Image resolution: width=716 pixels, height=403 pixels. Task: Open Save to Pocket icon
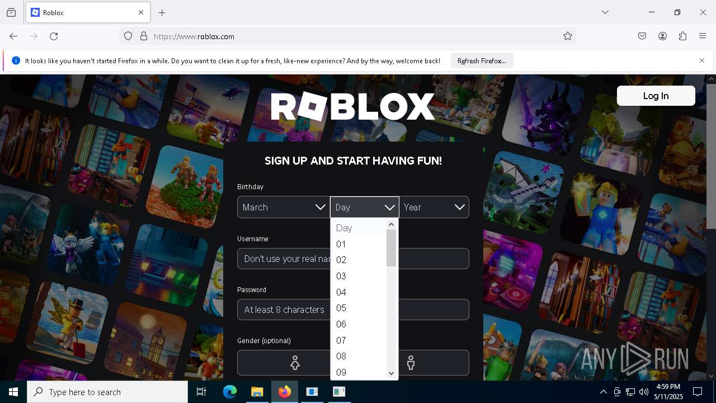[642, 36]
